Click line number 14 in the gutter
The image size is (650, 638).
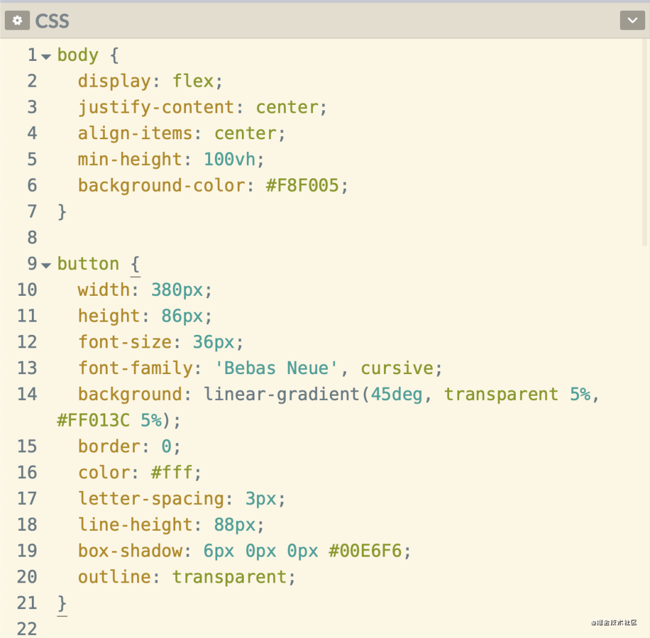(27, 394)
